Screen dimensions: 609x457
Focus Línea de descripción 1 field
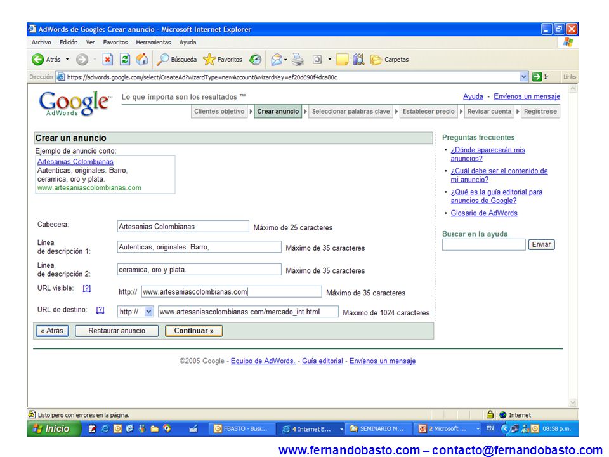(x=199, y=247)
